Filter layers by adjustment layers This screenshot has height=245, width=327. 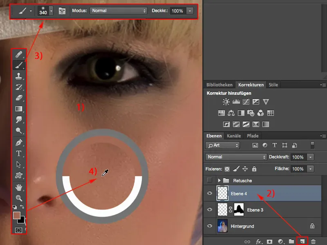pos(265,145)
